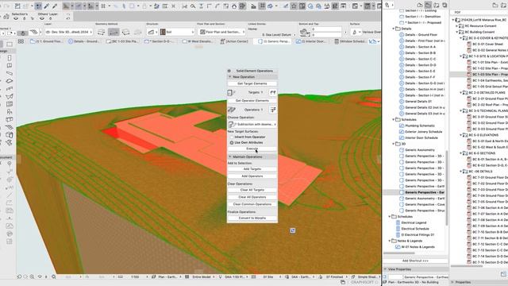508x286 pixels.
Task: Select Plumbing Schematic schedule view
Action: 420,126
